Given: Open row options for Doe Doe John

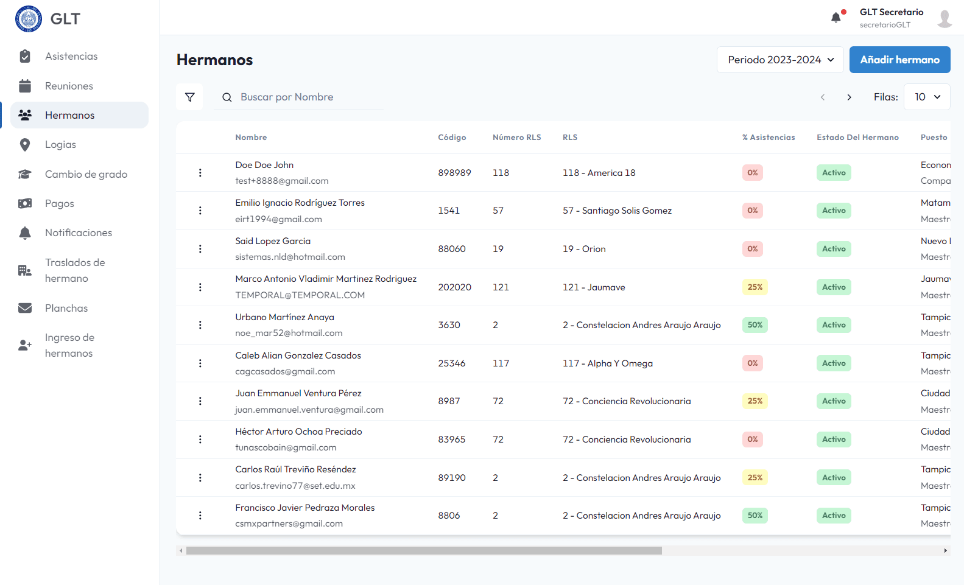Looking at the screenshot, I should [200, 173].
